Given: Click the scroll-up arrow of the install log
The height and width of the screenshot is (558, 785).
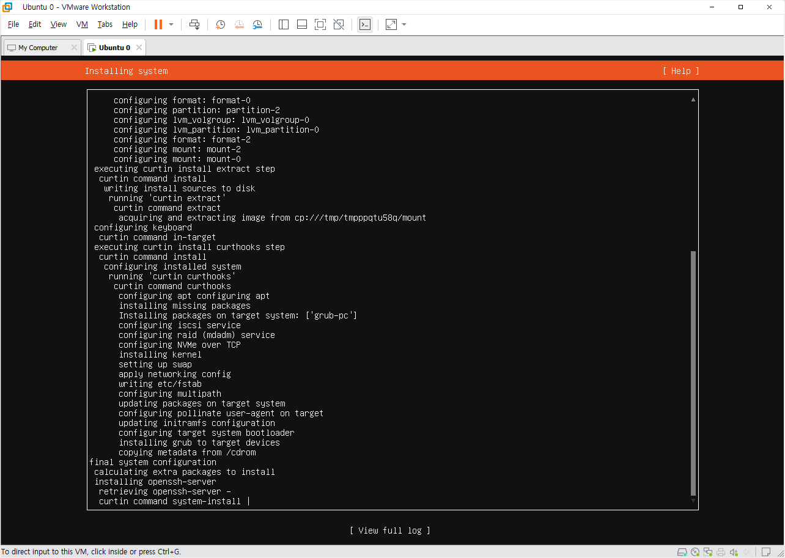Looking at the screenshot, I should pos(693,99).
